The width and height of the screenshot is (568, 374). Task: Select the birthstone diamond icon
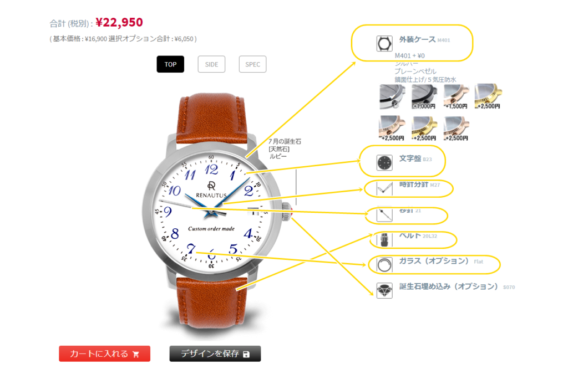384,290
